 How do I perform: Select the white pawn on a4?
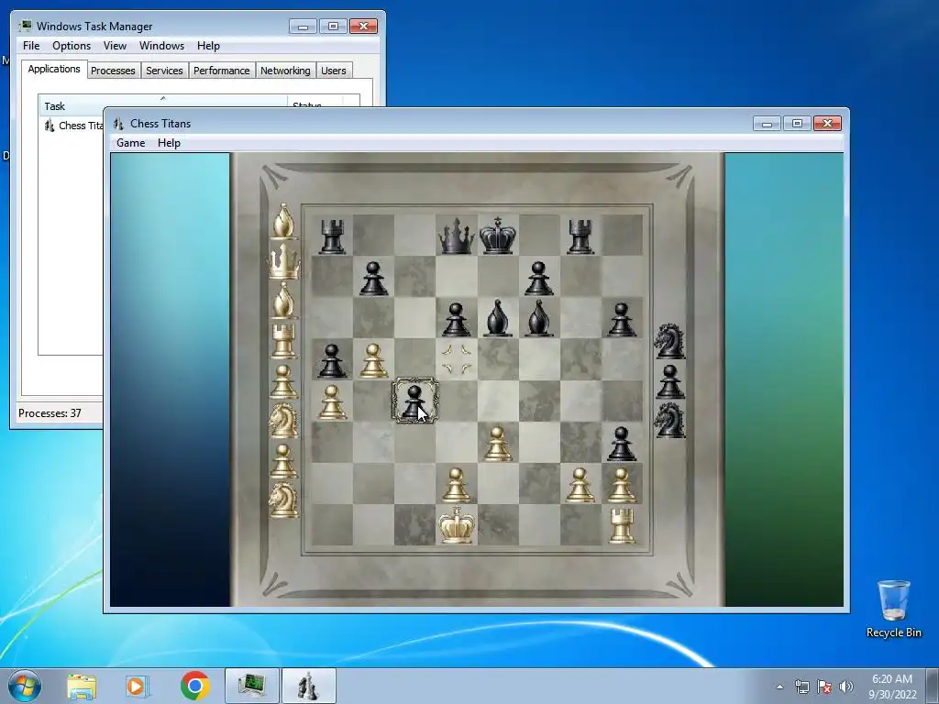[332, 402]
